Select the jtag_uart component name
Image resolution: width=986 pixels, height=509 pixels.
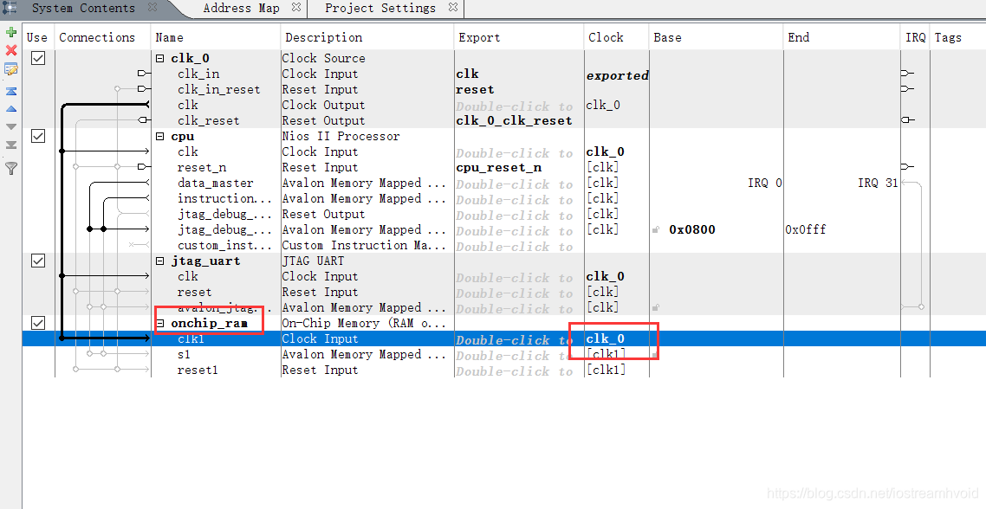pos(205,261)
